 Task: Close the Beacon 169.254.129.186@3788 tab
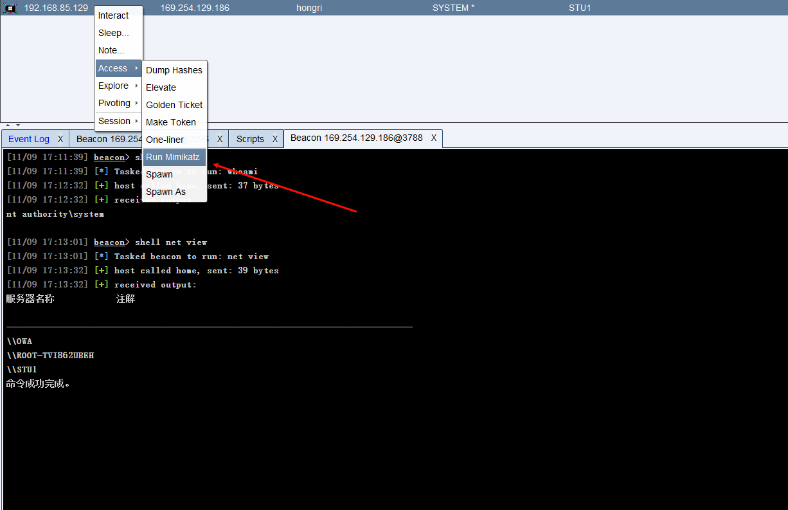(x=434, y=138)
